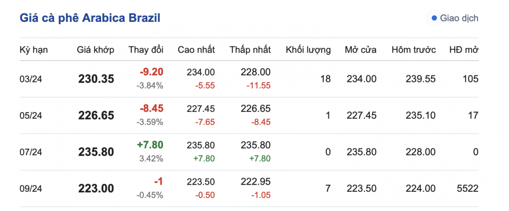This screenshot has height=211, width=509.
Task: Click the Thay đổi column header
Action: point(146,50)
